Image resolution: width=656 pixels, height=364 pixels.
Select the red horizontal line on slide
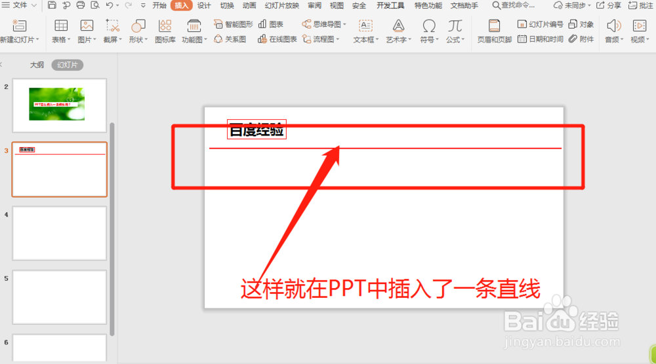pyautogui.click(x=385, y=148)
